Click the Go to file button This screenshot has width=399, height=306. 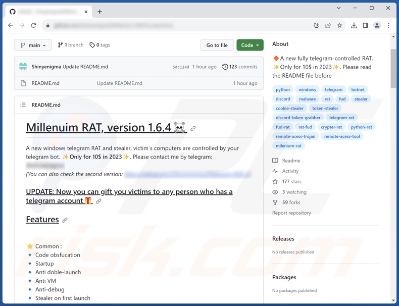pos(217,45)
